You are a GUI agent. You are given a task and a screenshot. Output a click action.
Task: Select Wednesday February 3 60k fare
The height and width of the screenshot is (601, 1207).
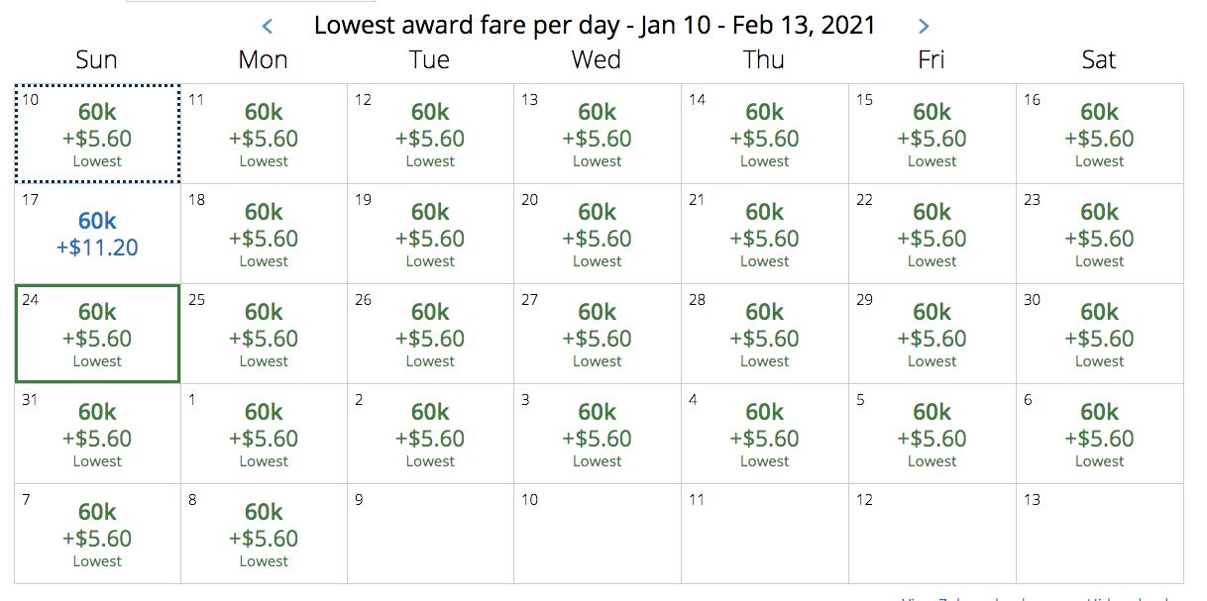pyautogui.click(x=598, y=434)
